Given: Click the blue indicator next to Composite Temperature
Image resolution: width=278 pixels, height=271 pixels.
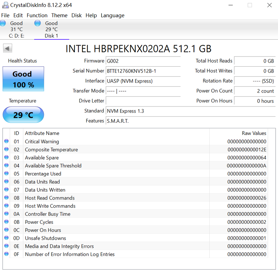Looking at the screenshot, I should coord(6,149).
